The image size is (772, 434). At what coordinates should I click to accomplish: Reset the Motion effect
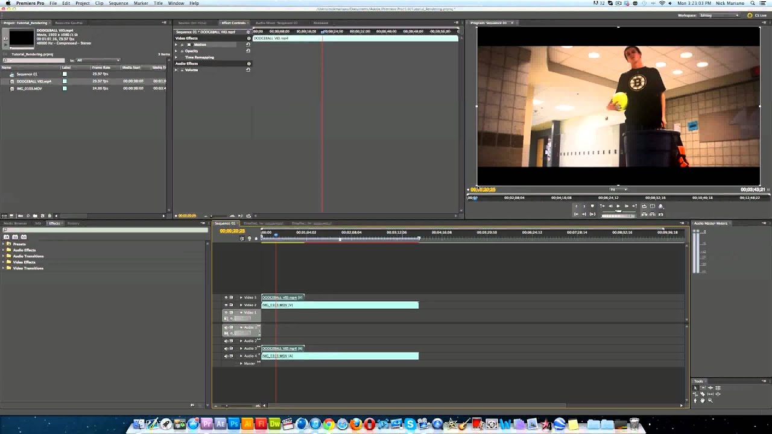coord(248,44)
